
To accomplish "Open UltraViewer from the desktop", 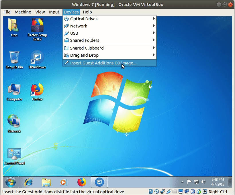I will click(37, 57).
